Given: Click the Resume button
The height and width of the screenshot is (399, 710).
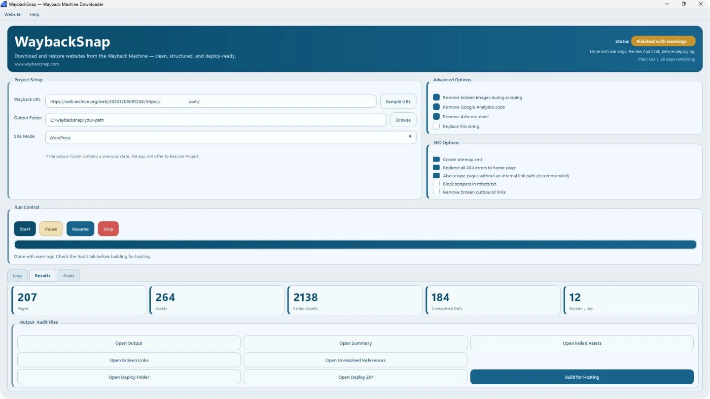Looking at the screenshot, I should point(80,229).
